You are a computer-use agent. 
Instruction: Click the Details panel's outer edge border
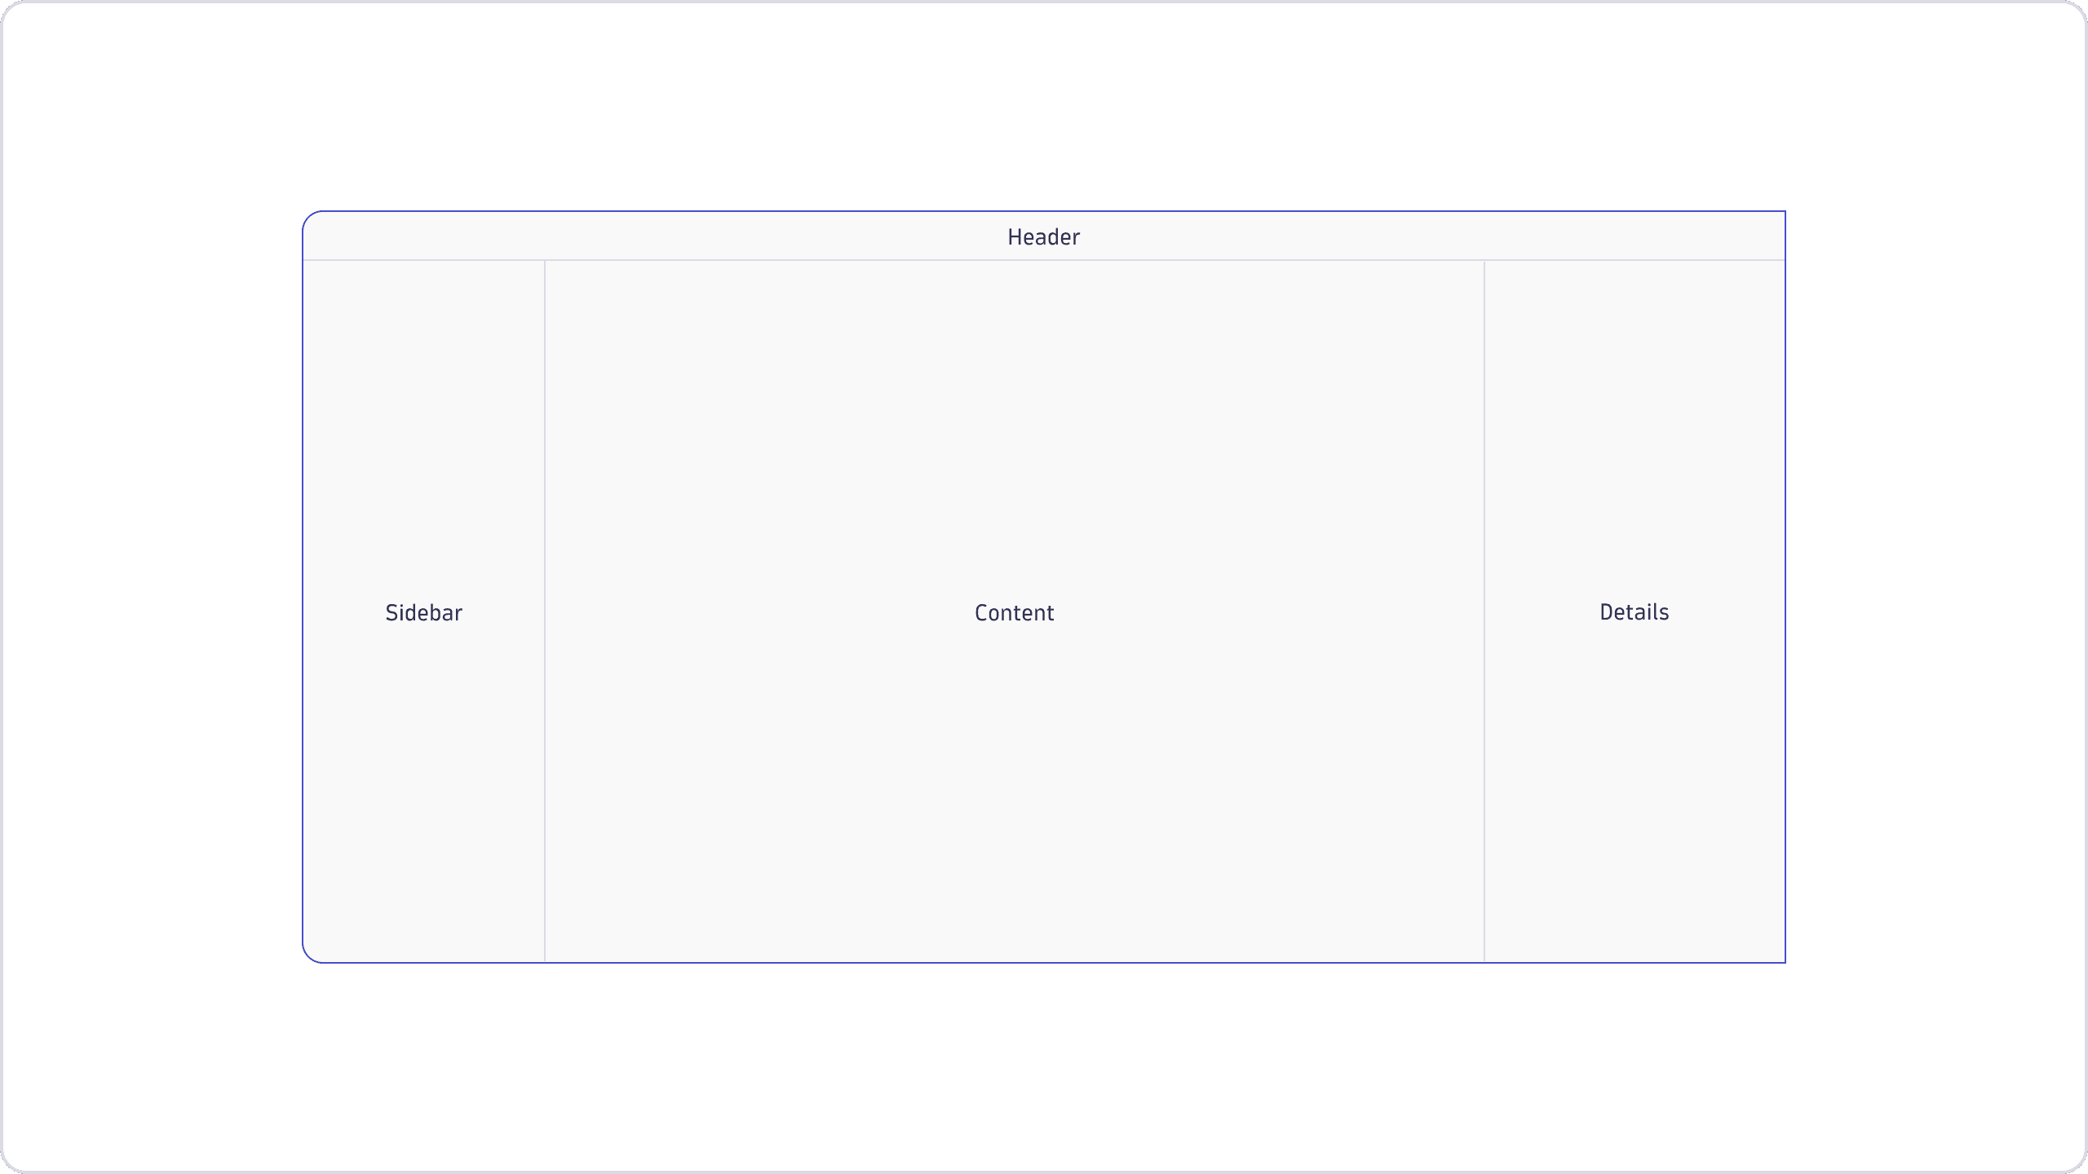coord(1785,611)
